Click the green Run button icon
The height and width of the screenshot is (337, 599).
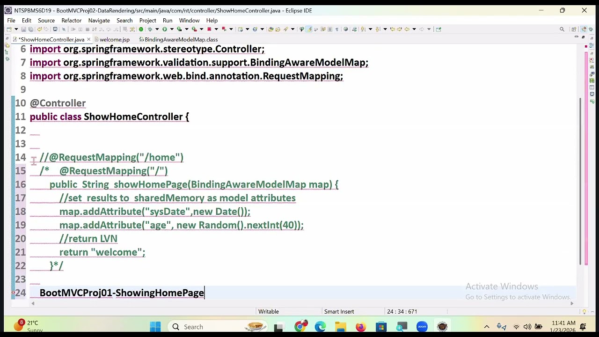point(165,29)
